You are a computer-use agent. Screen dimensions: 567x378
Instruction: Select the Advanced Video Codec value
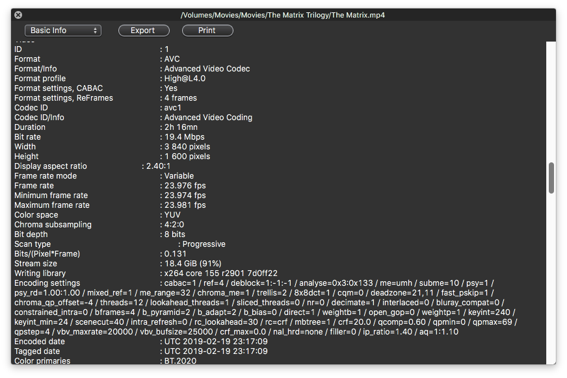[207, 69]
